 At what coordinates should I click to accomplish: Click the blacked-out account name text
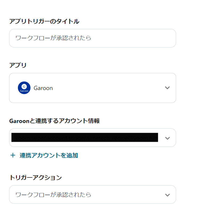click(84, 137)
